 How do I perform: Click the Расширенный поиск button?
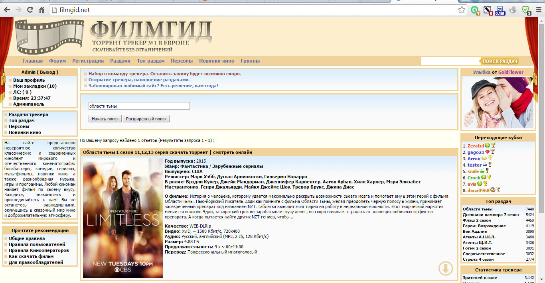coord(146,119)
